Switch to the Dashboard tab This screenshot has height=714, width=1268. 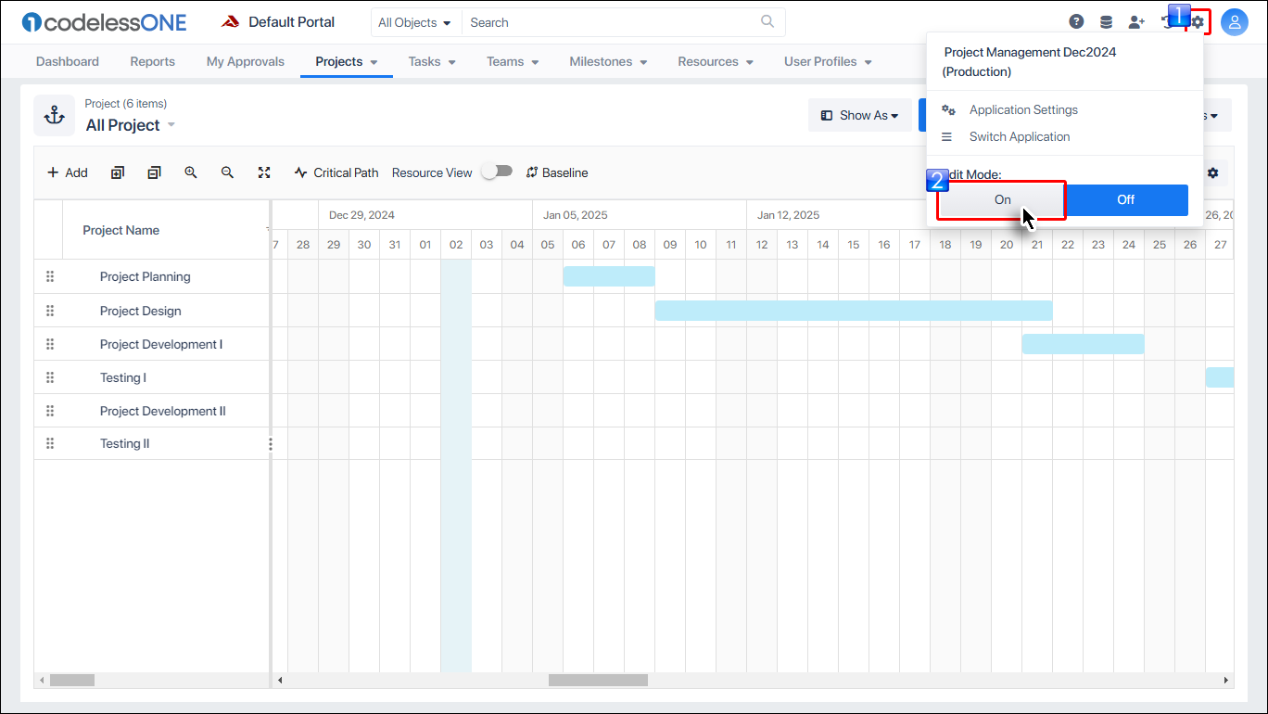point(67,61)
